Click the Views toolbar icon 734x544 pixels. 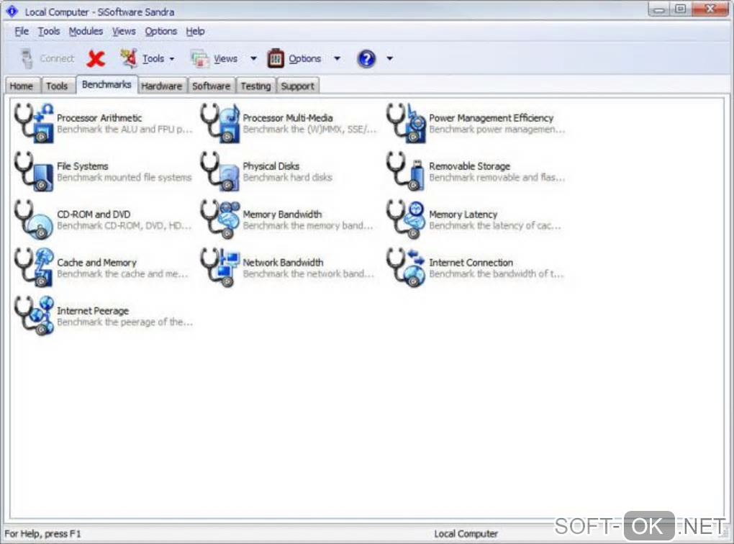pos(200,59)
